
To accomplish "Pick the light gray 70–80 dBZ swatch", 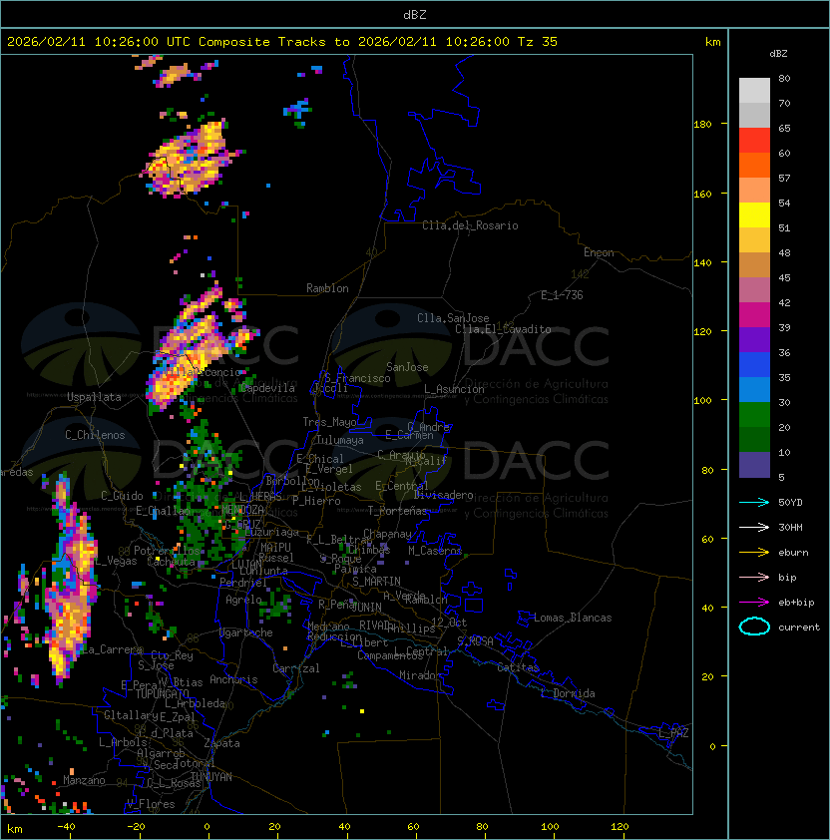I will (x=754, y=90).
